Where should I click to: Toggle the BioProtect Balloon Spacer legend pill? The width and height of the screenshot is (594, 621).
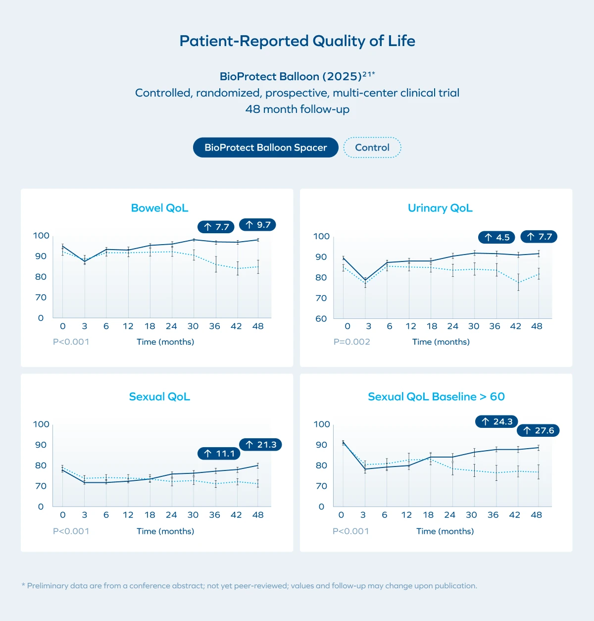[265, 148]
